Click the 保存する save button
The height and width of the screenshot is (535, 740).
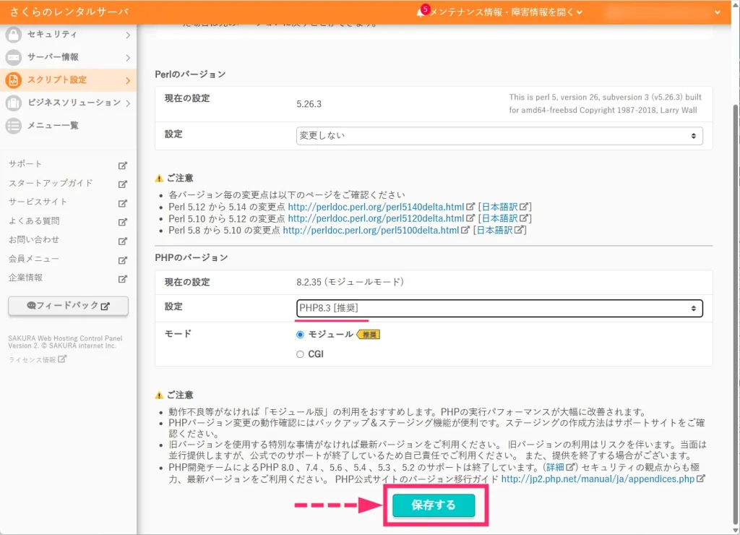pos(434,505)
